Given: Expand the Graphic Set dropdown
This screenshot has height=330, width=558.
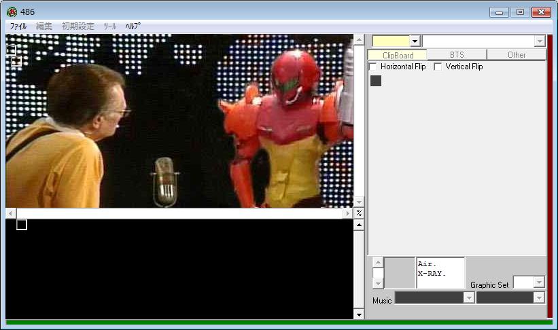Looking at the screenshot, I should point(539,282).
